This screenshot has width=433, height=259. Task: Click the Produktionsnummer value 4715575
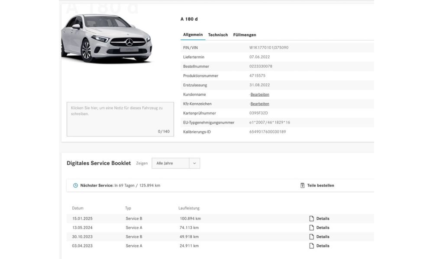click(257, 76)
